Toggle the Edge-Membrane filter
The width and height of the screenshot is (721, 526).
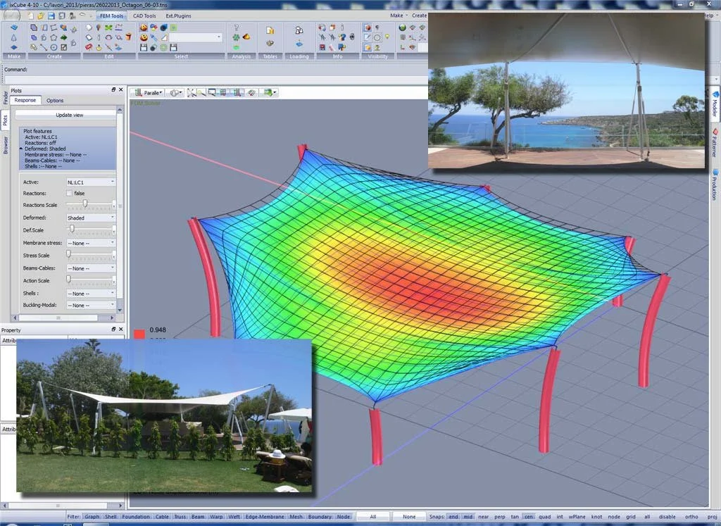pyautogui.click(x=264, y=517)
